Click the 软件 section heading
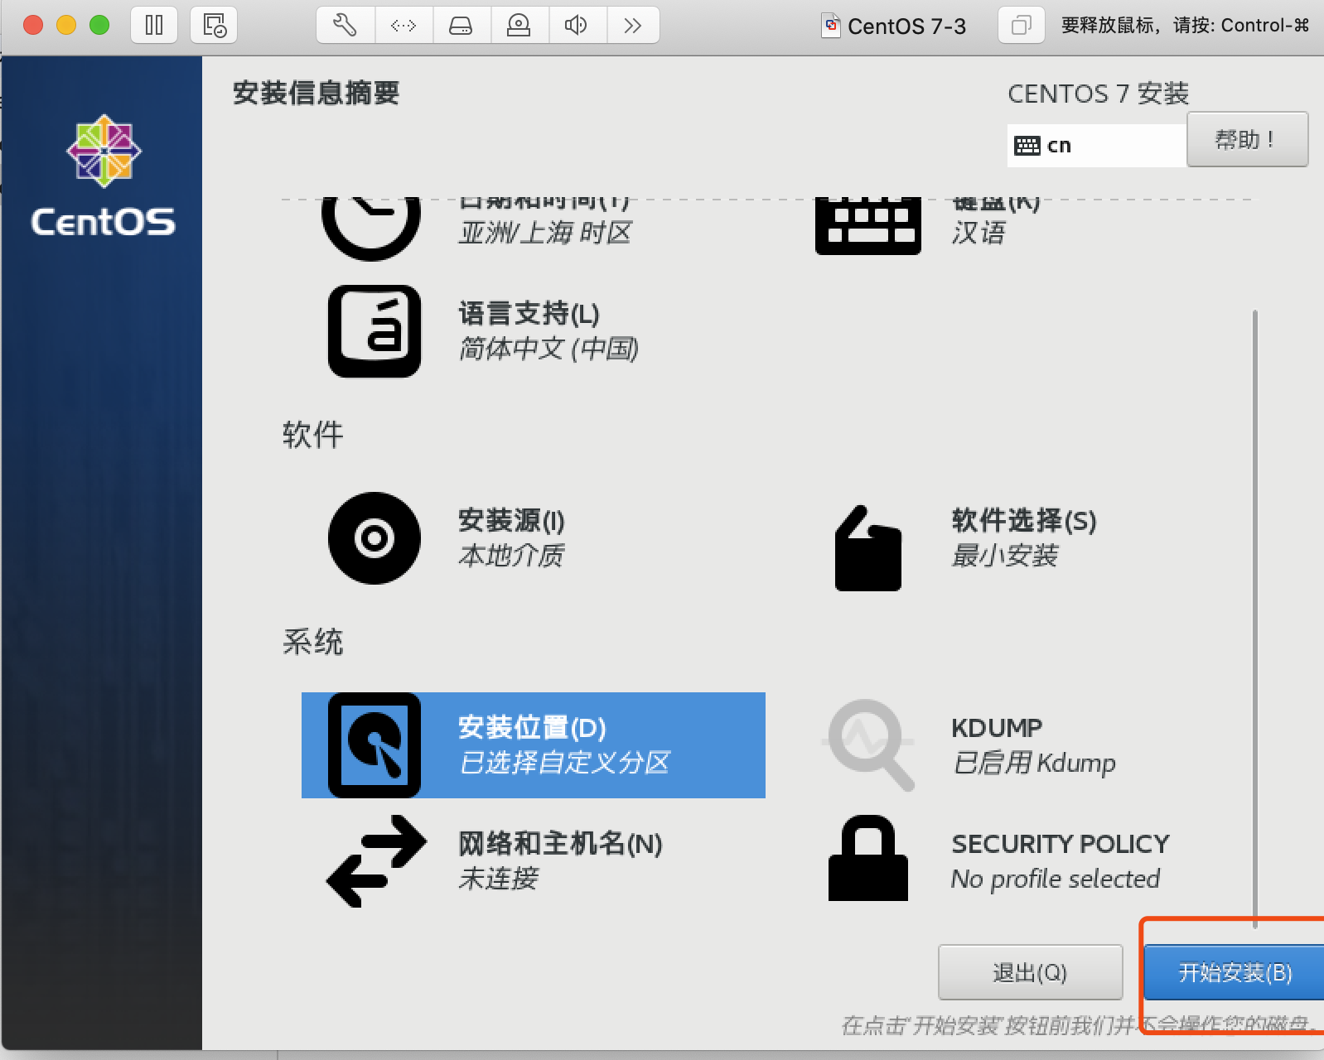Viewport: 1324px width, 1060px height. tap(312, 434)
